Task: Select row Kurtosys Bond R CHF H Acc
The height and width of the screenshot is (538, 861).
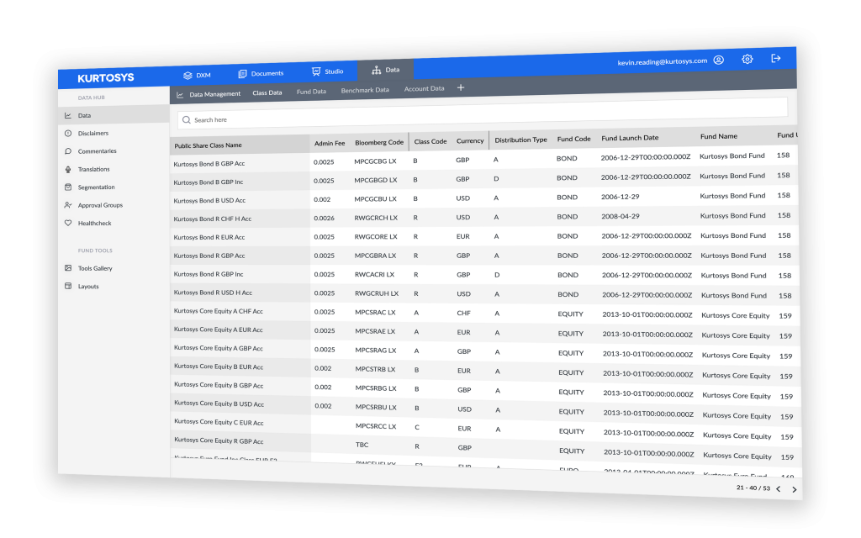Action: (212, 219)
